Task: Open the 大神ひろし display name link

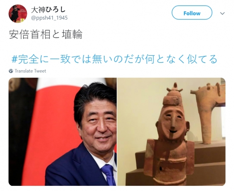Action: click(x=48, y=10)
